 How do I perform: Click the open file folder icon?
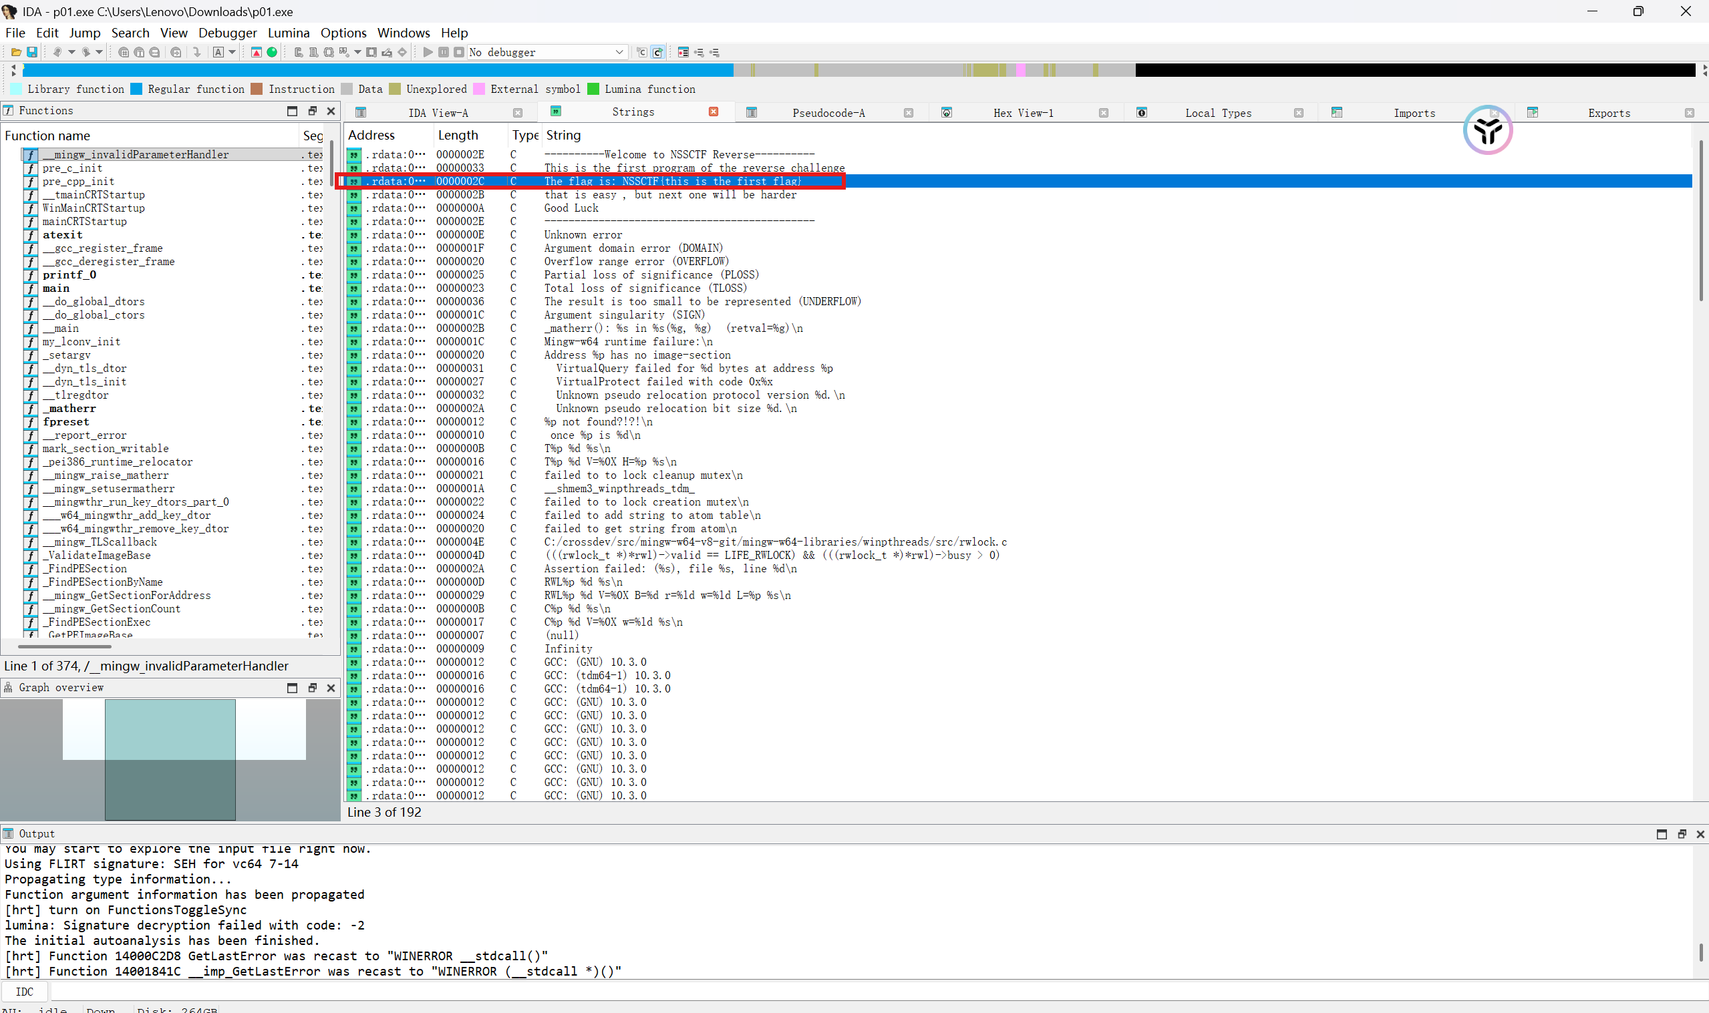[16, 52]
